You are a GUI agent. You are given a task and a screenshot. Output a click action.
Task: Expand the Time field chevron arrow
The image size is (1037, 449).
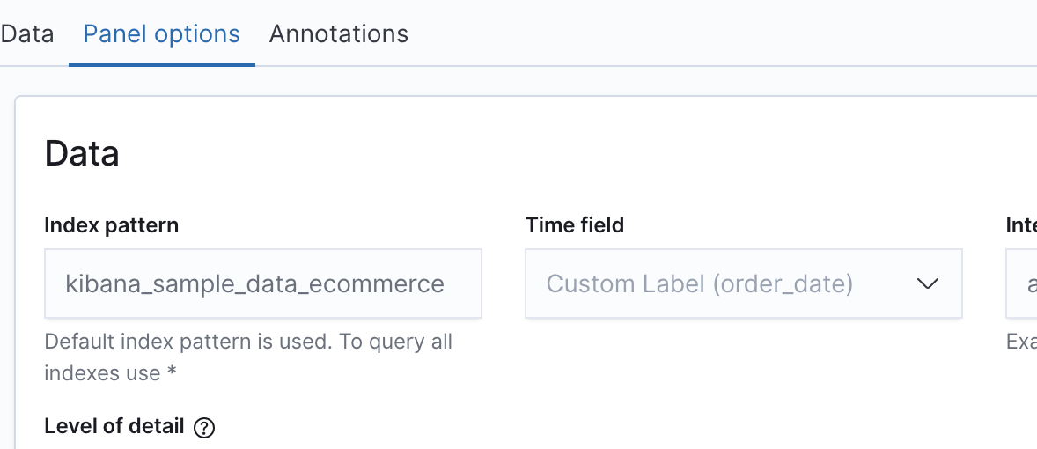coord(928,284)
